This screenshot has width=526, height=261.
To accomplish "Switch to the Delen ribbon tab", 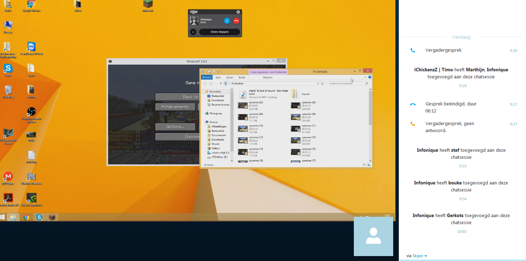I will tap(229, 77).
